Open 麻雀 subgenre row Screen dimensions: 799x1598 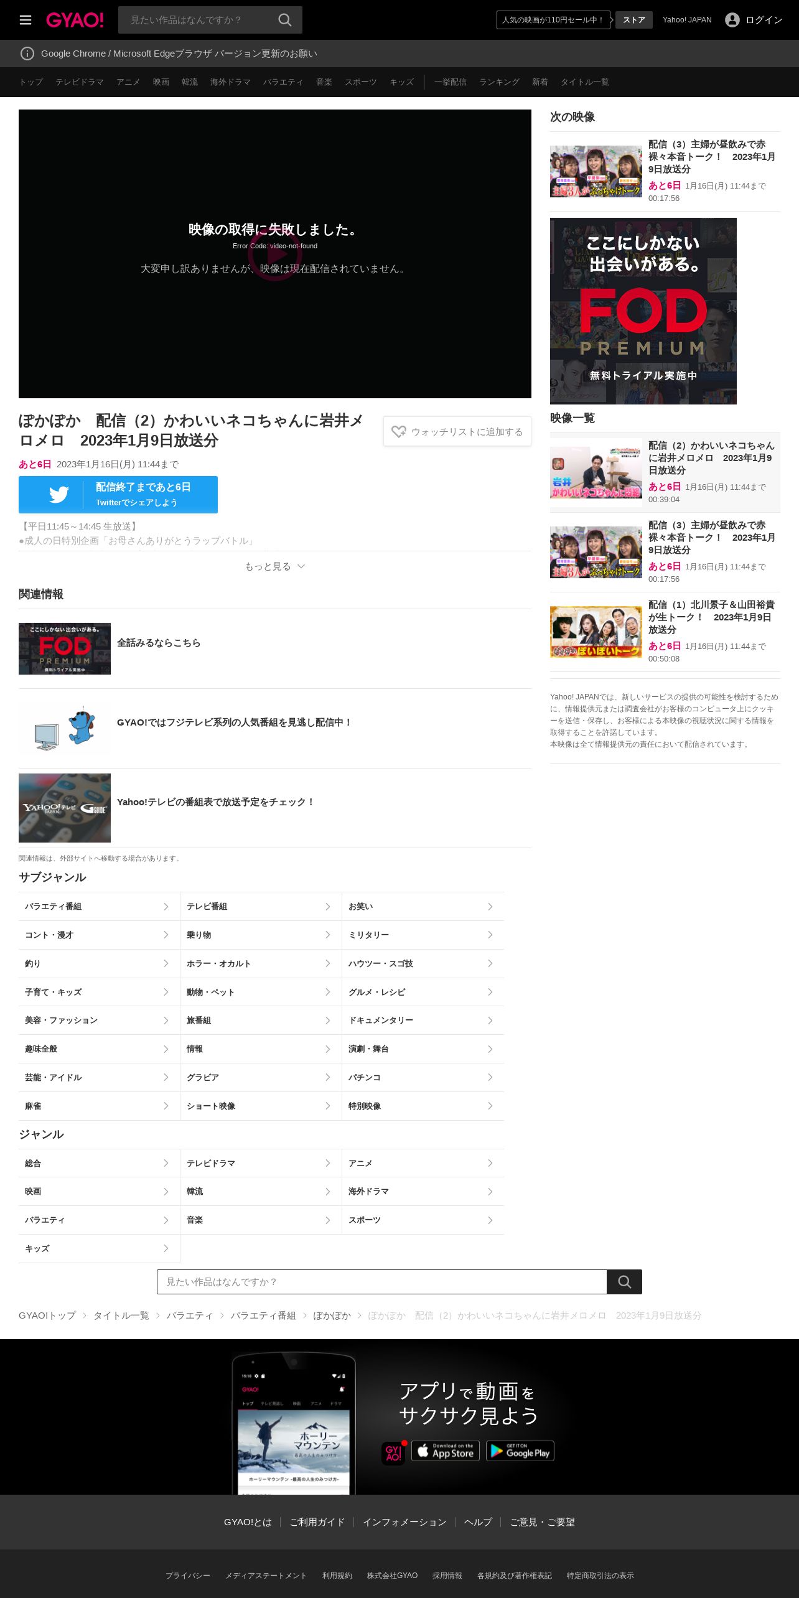99,1106
